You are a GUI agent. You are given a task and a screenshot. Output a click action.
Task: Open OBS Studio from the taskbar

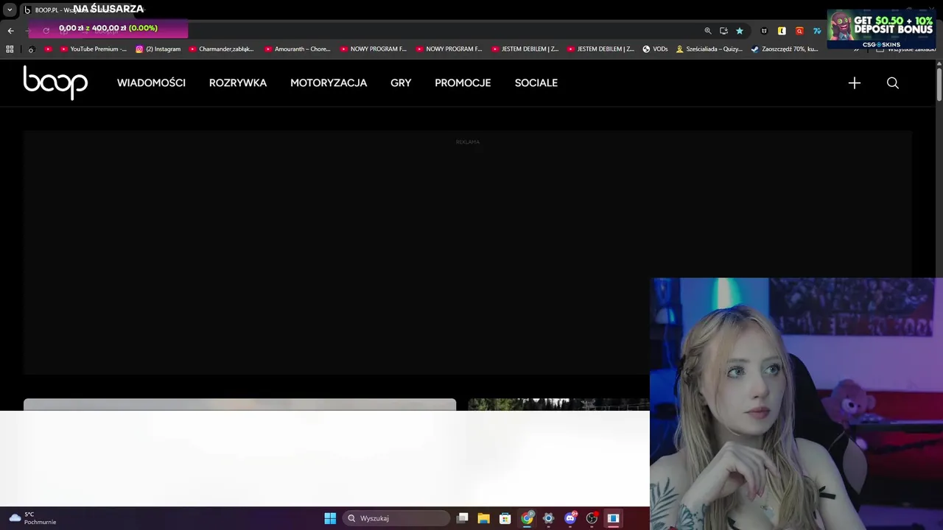(x=592, y=518)
